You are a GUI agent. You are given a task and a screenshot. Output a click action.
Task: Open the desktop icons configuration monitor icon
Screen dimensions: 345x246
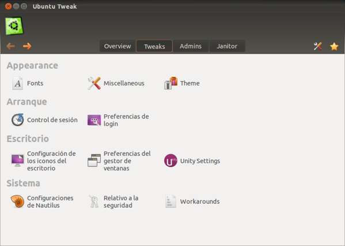(18, 161)
